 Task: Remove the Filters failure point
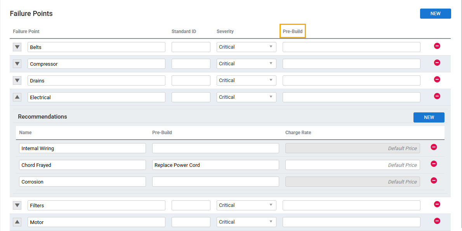(x=437, y=204)
